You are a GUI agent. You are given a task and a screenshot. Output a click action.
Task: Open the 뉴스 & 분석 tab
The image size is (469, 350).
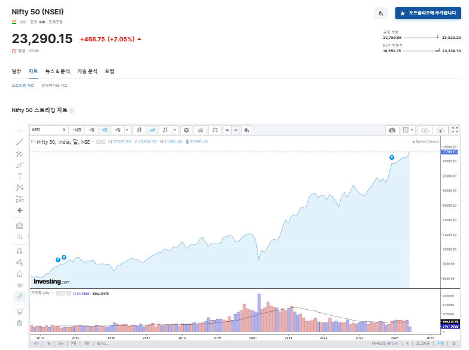point(58,71)
